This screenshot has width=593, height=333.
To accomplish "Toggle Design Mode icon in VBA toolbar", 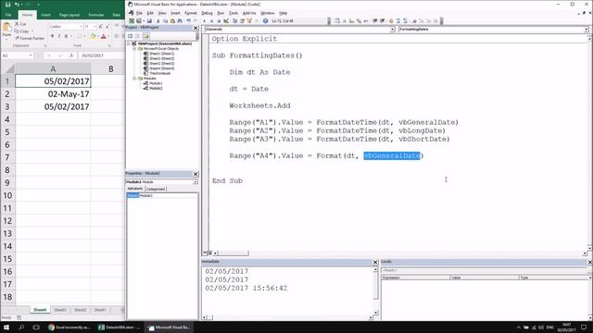I will 226,20.
